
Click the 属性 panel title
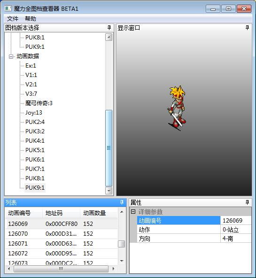(x=136, y=202)
